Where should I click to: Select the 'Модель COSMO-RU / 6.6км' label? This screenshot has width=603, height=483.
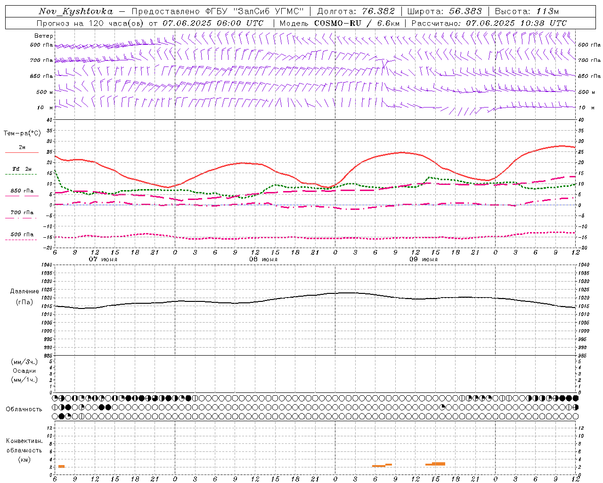[x=339, y=23]
